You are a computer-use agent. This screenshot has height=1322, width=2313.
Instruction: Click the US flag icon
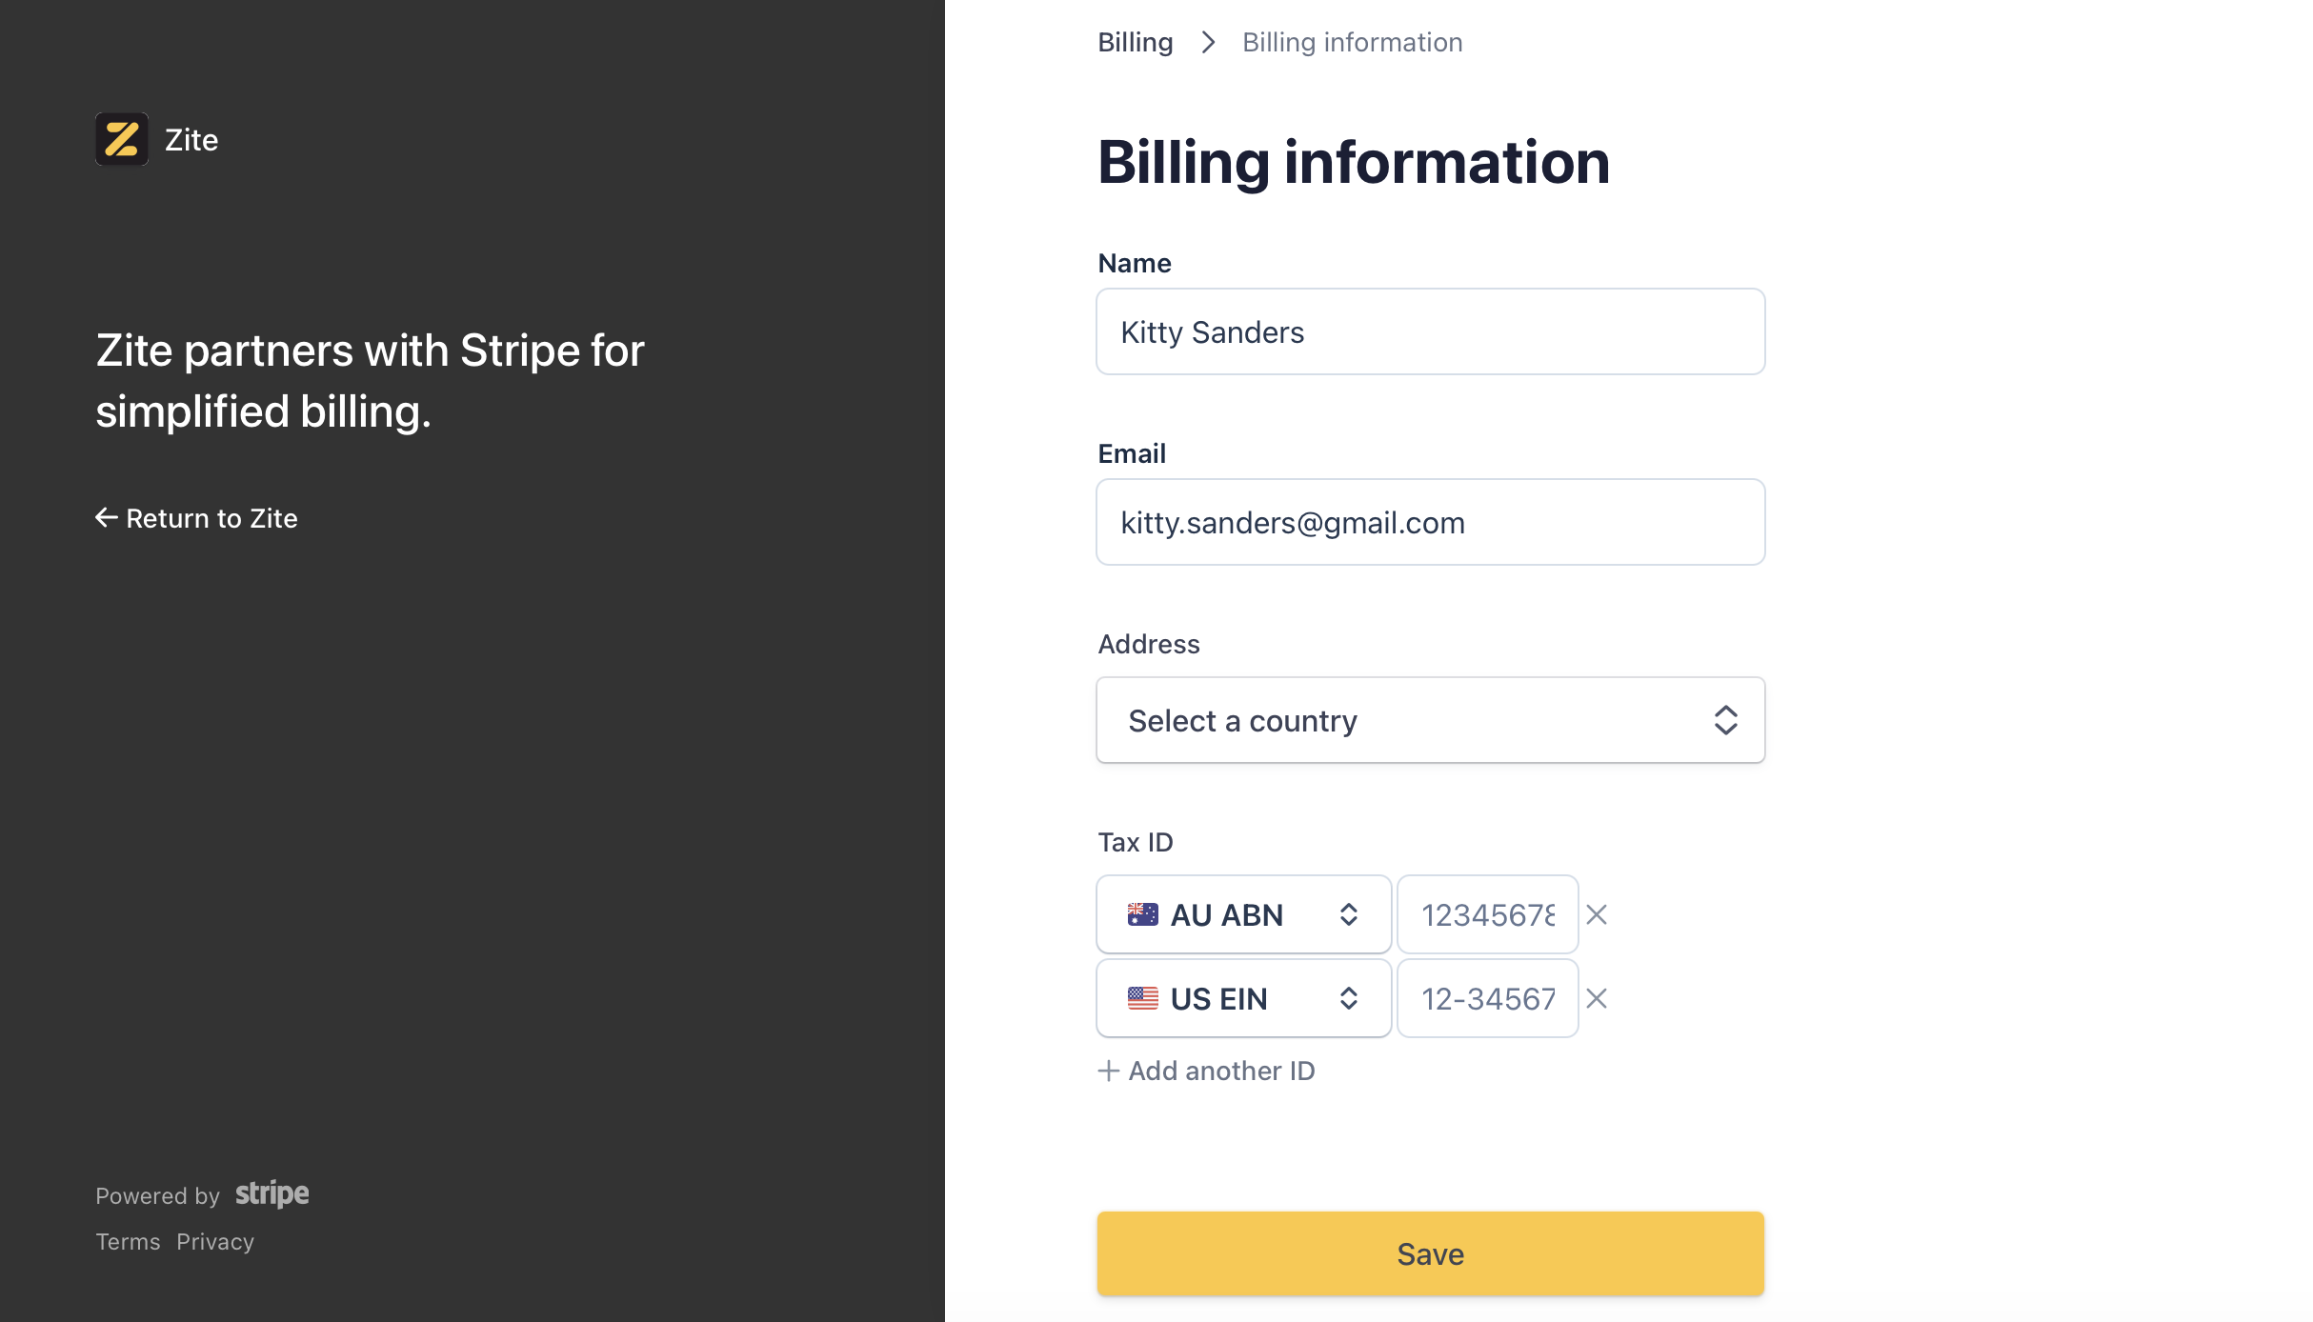click(1143, 998)
